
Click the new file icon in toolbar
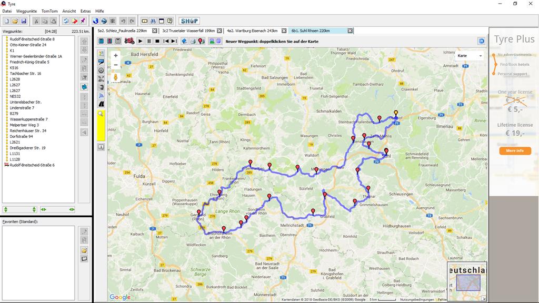(x=6, y=21)
